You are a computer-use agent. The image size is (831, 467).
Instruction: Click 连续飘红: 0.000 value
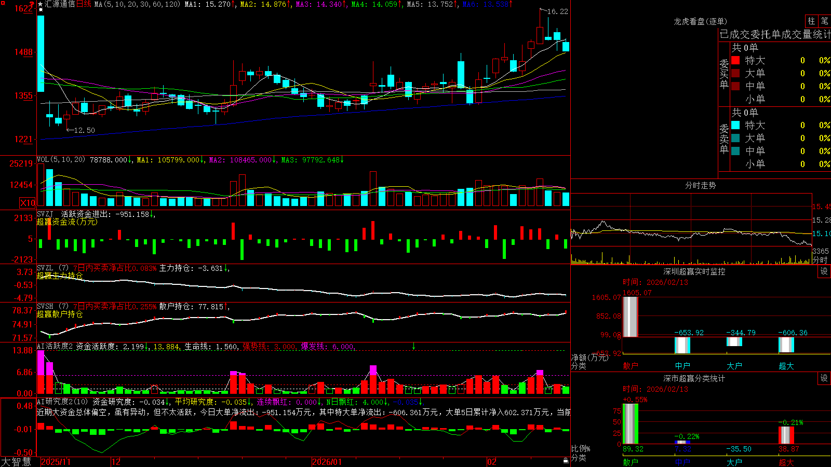tap(287, 402)
